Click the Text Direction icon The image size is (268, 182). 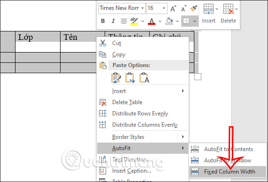(x=103, y=159)
